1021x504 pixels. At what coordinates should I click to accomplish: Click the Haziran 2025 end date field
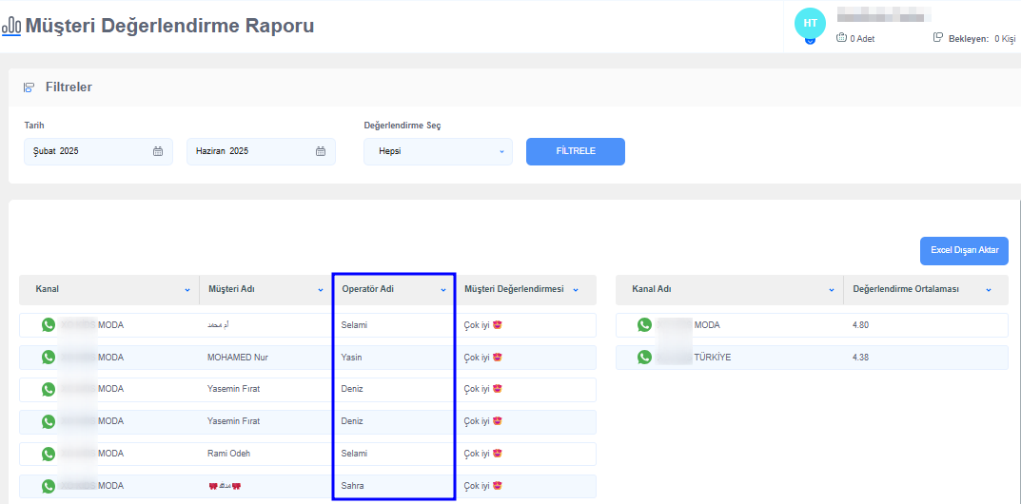(261, 151)
